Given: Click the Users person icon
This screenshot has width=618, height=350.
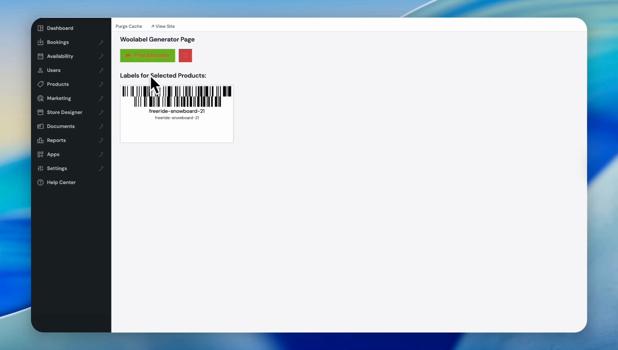Looking at the screenshot, I should (40, 70).
